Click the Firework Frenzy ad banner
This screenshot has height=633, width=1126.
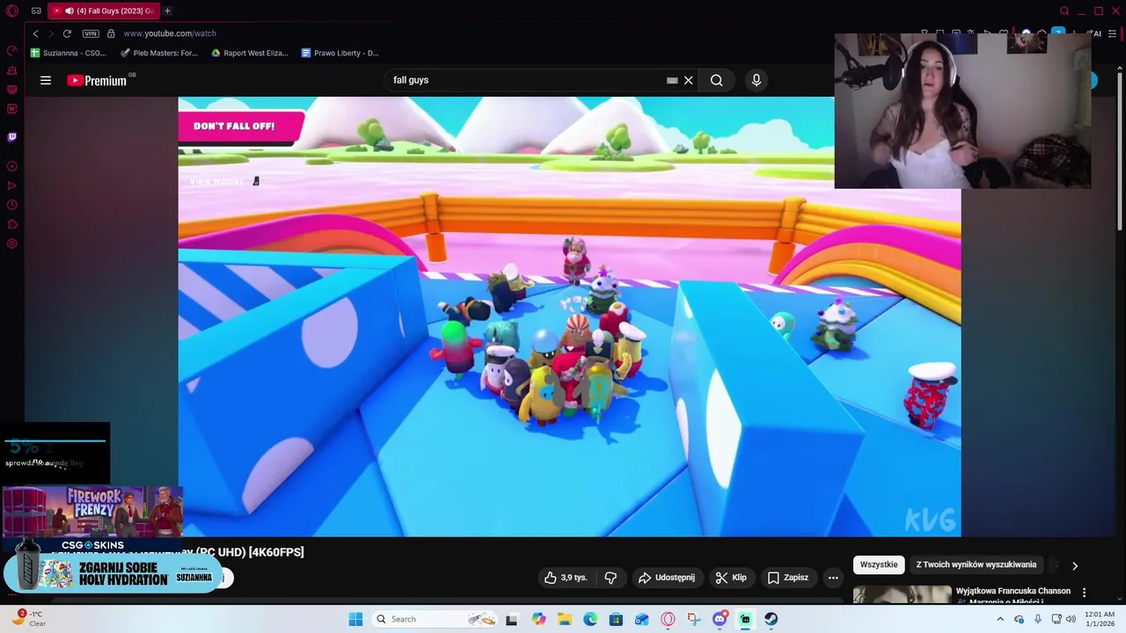[91, 512]
